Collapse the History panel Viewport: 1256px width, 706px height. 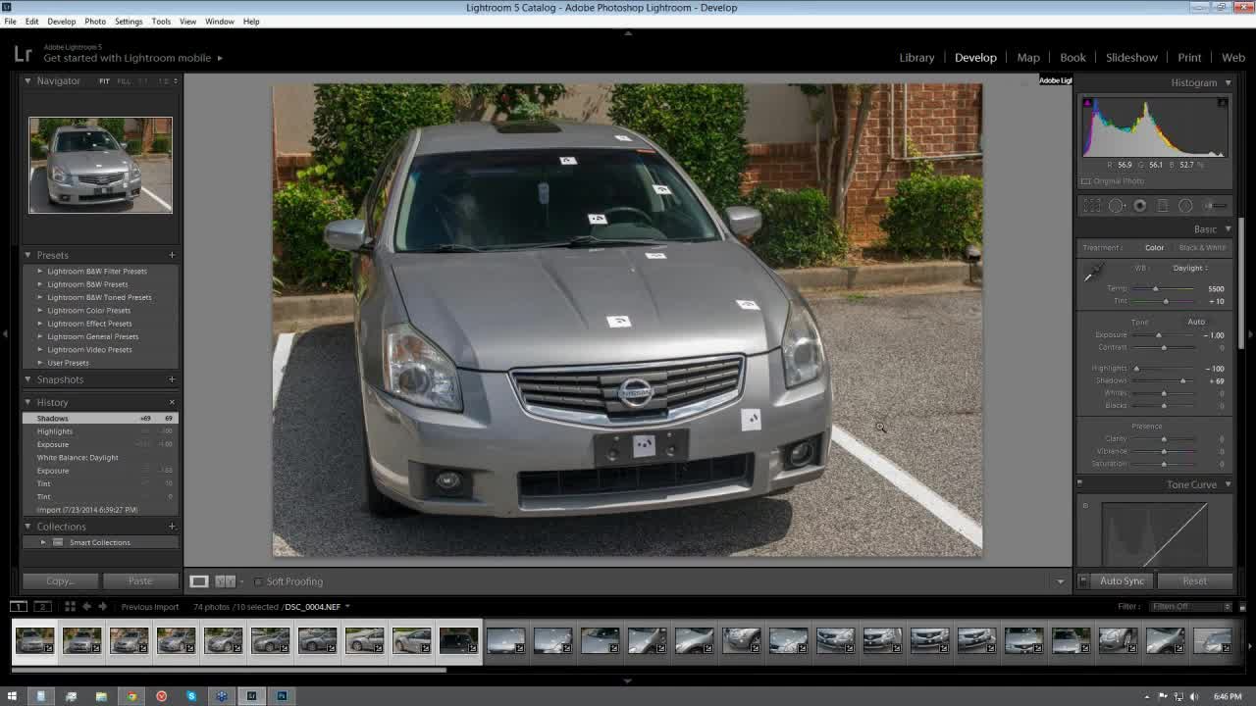27,402
